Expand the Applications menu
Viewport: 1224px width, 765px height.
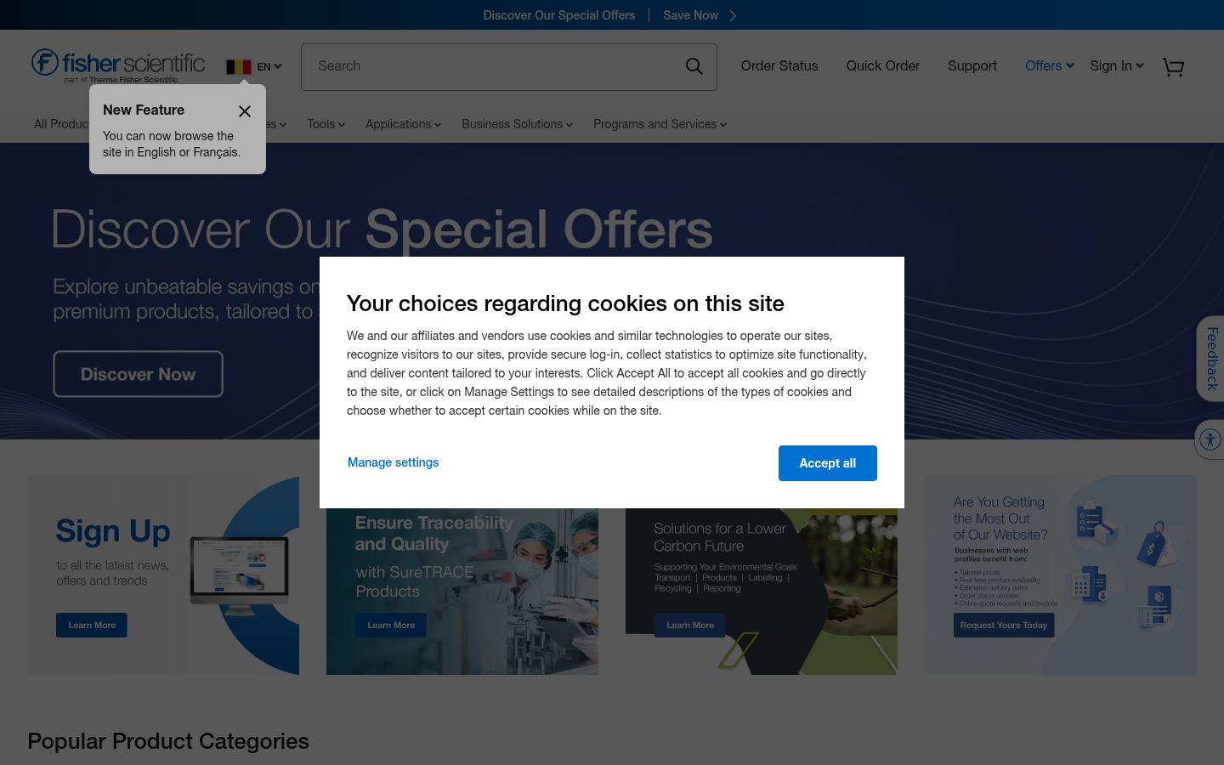(x=403, y=124)
